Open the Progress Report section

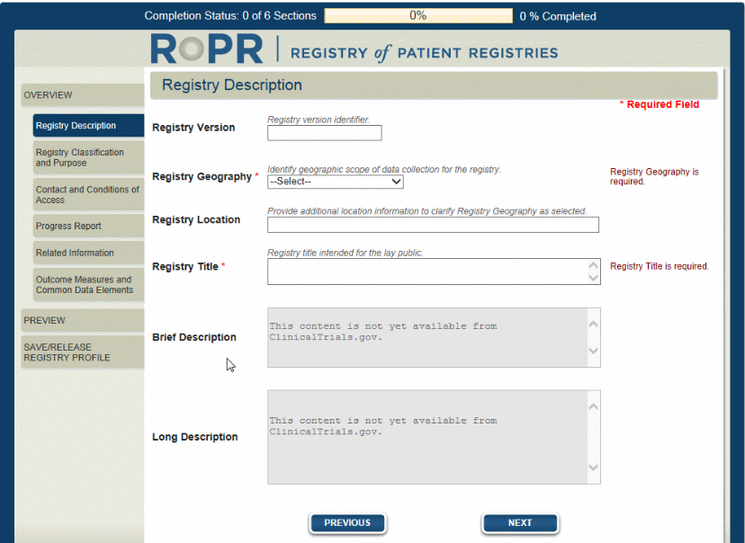[88, 226]
